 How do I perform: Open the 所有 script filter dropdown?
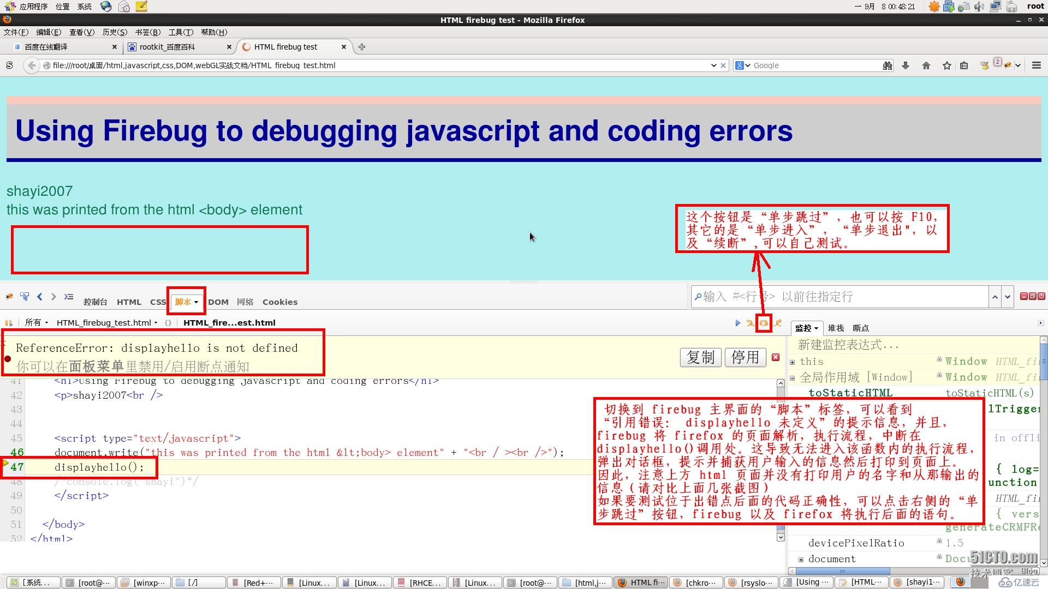(37, 323)
